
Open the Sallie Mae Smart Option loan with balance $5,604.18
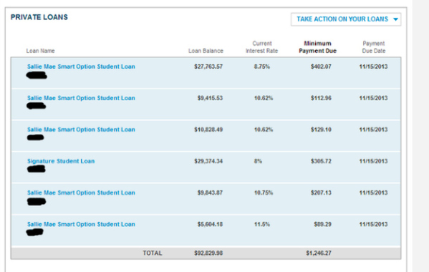(x=81, y=224)
